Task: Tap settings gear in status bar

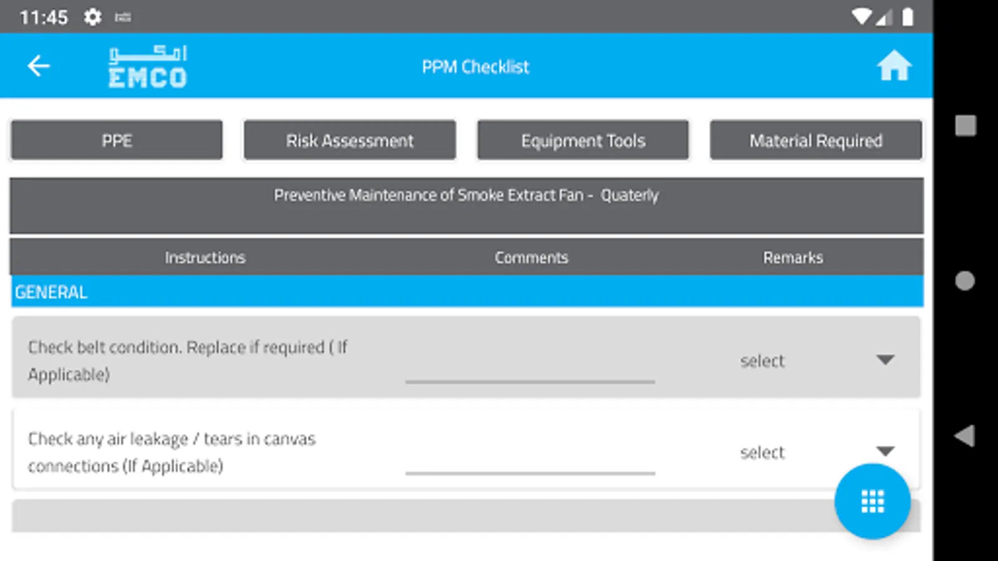Action: pos(92,17)
